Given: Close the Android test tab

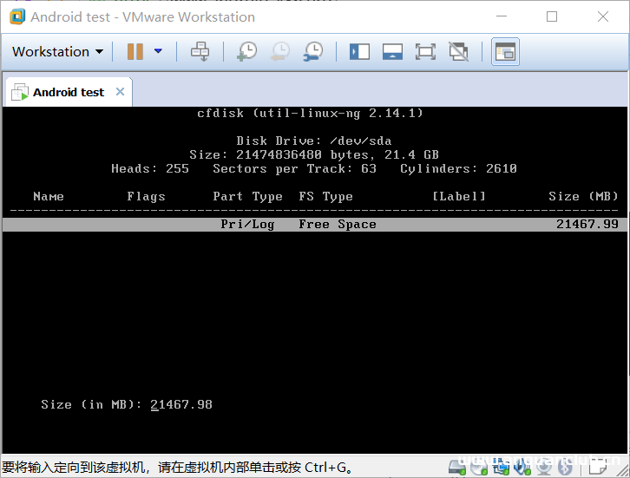Looking at the screenshot, I should [120, 92].
